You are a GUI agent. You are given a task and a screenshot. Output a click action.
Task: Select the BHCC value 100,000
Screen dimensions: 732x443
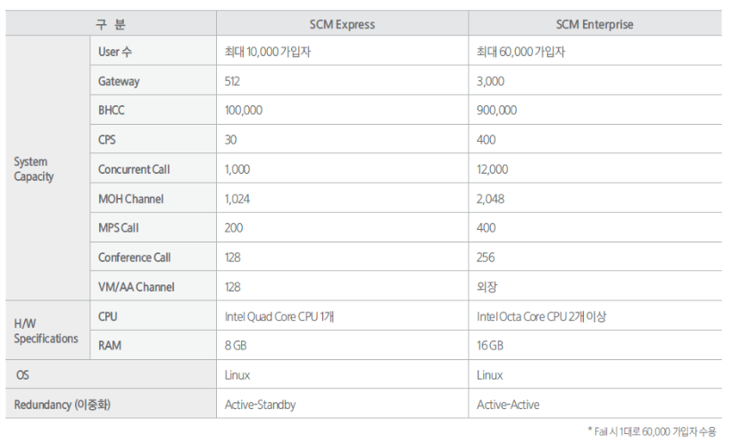[245, 111]
